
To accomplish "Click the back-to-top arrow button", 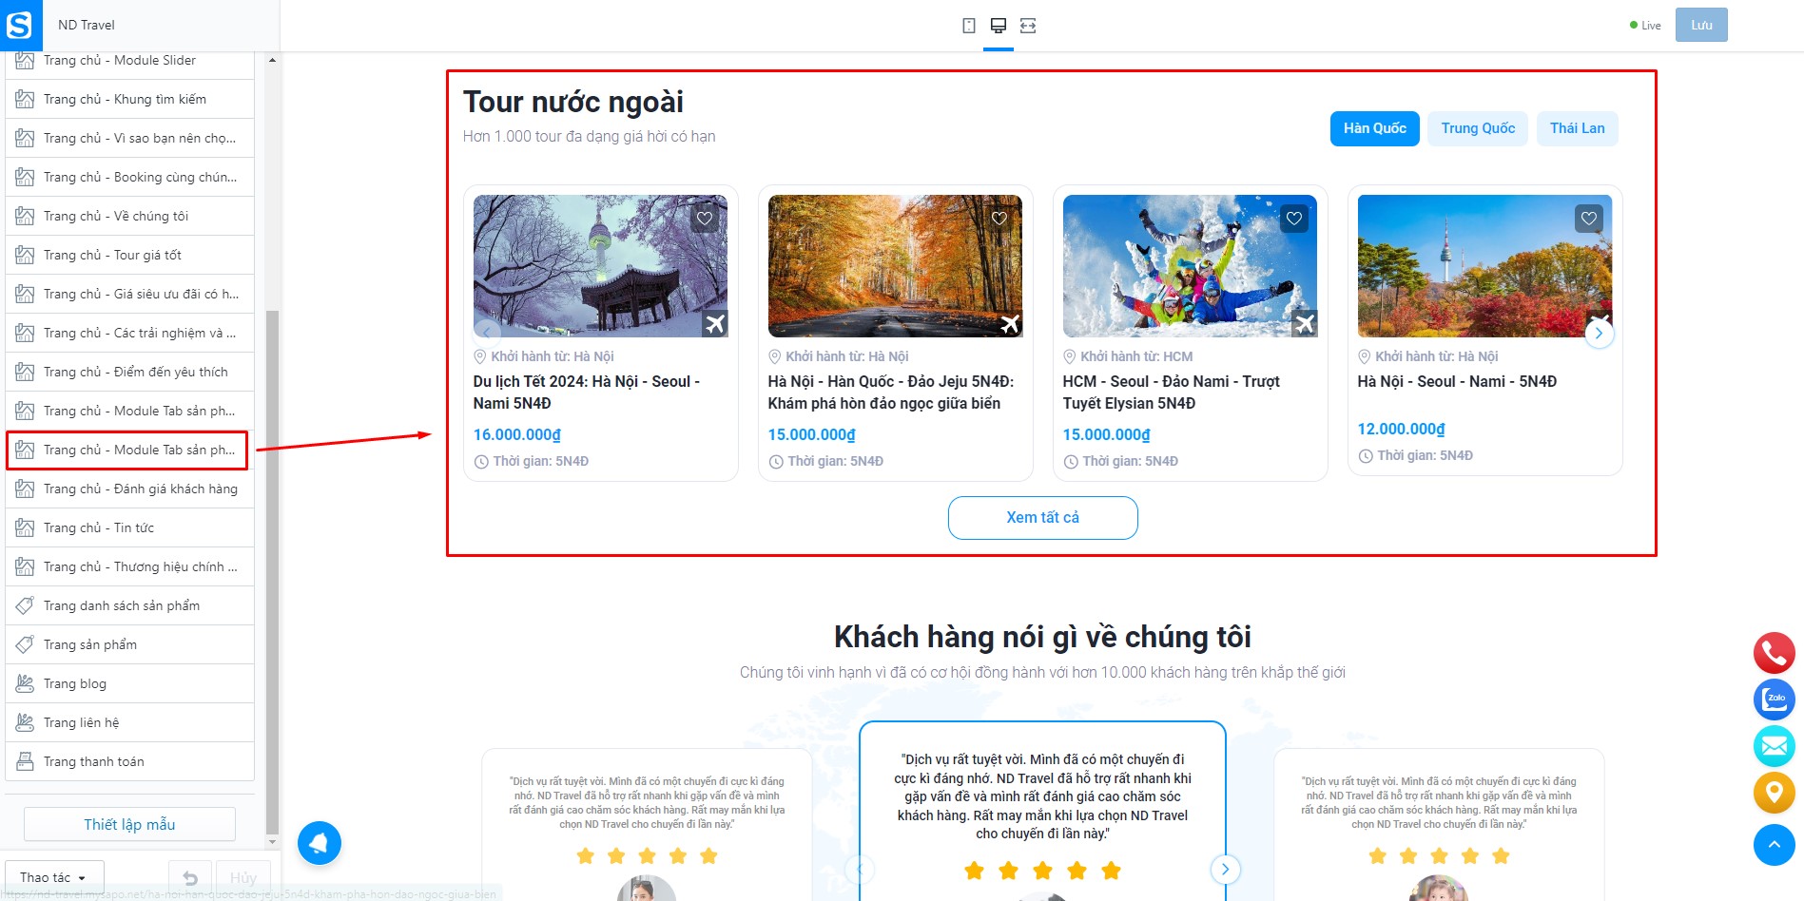I will (x=1775, y=845).
